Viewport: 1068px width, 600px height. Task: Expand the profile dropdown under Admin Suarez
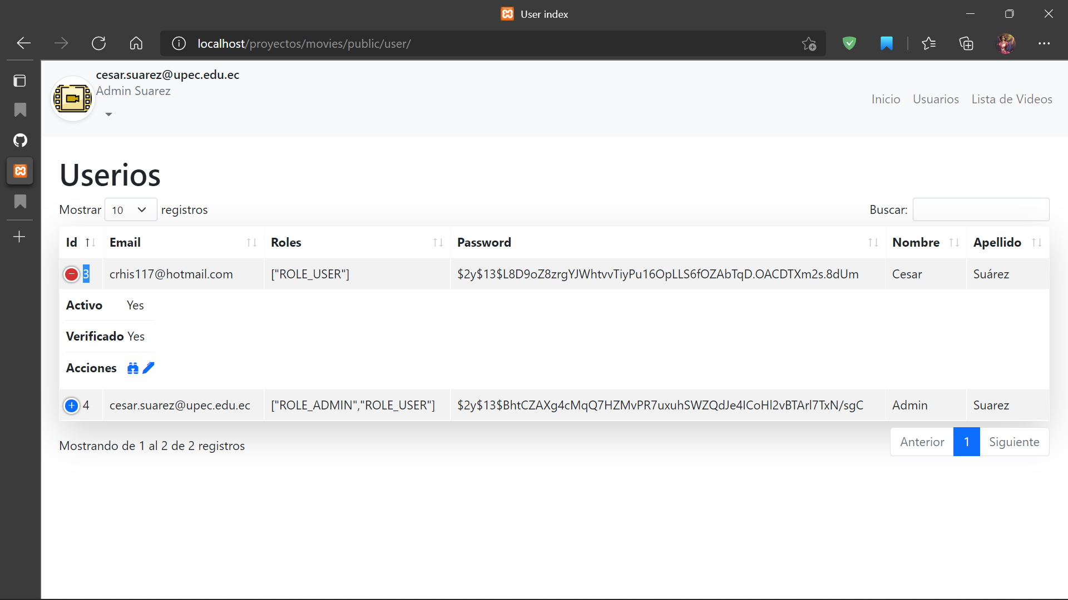pyautogui.click(x=108, y=114)
